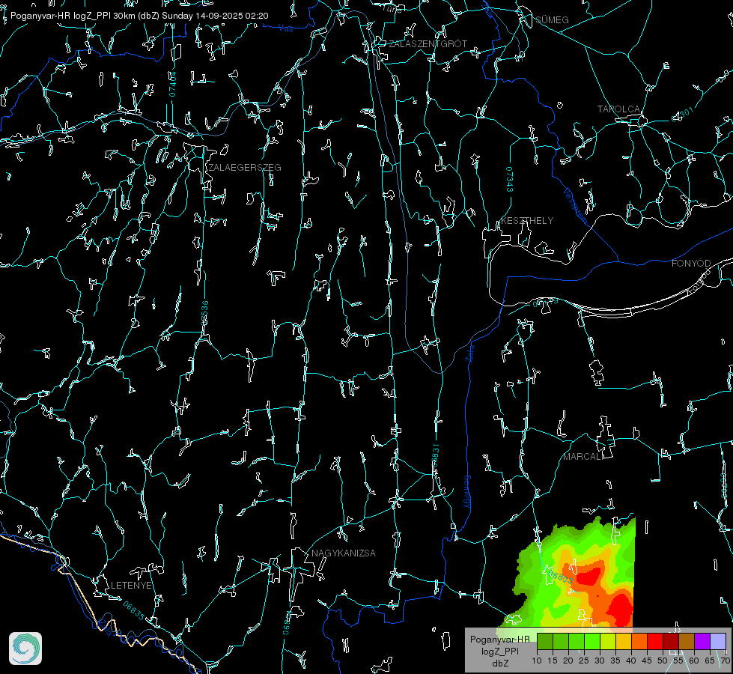Image resolution: width=733 pixels, height=674 pixels.
Task: Click the SÜMEG city label
Action: pyautogui.click(x=552, y=20)
